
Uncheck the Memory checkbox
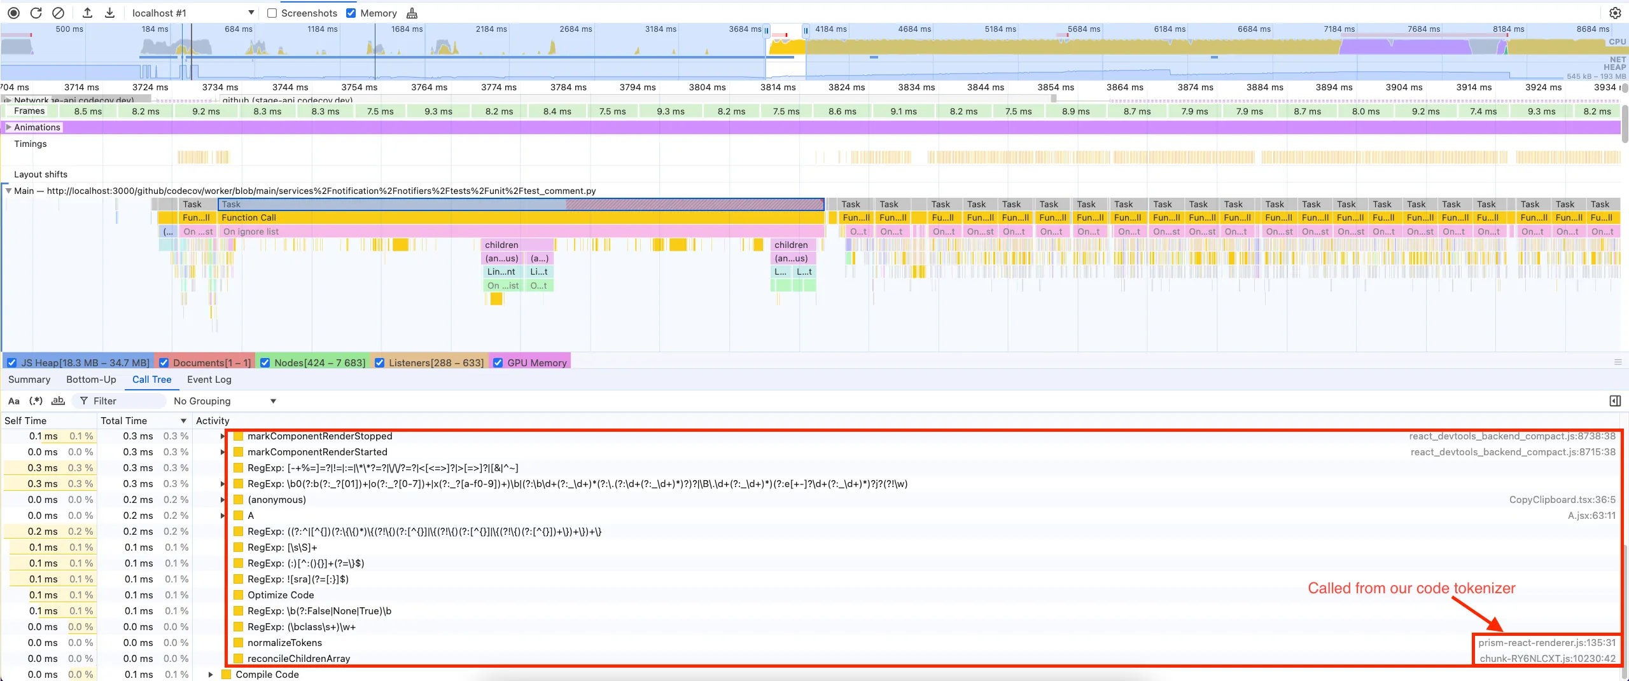pyautogui.click(x=351, y=13)
